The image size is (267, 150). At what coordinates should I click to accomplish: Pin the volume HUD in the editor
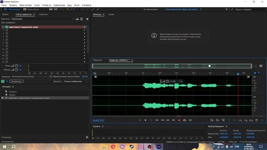181,82
